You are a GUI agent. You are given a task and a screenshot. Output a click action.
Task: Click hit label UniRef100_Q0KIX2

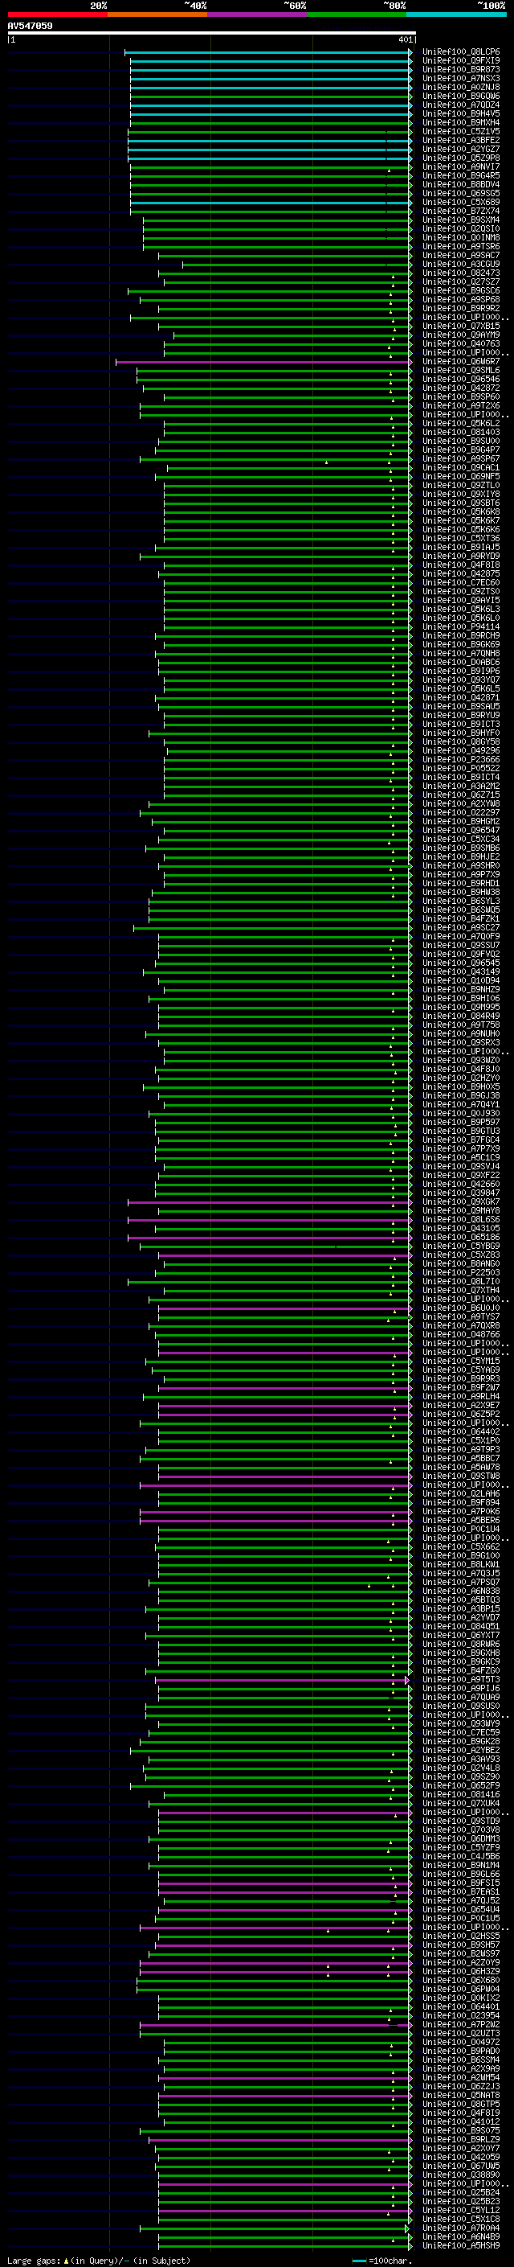(461, 1998)
